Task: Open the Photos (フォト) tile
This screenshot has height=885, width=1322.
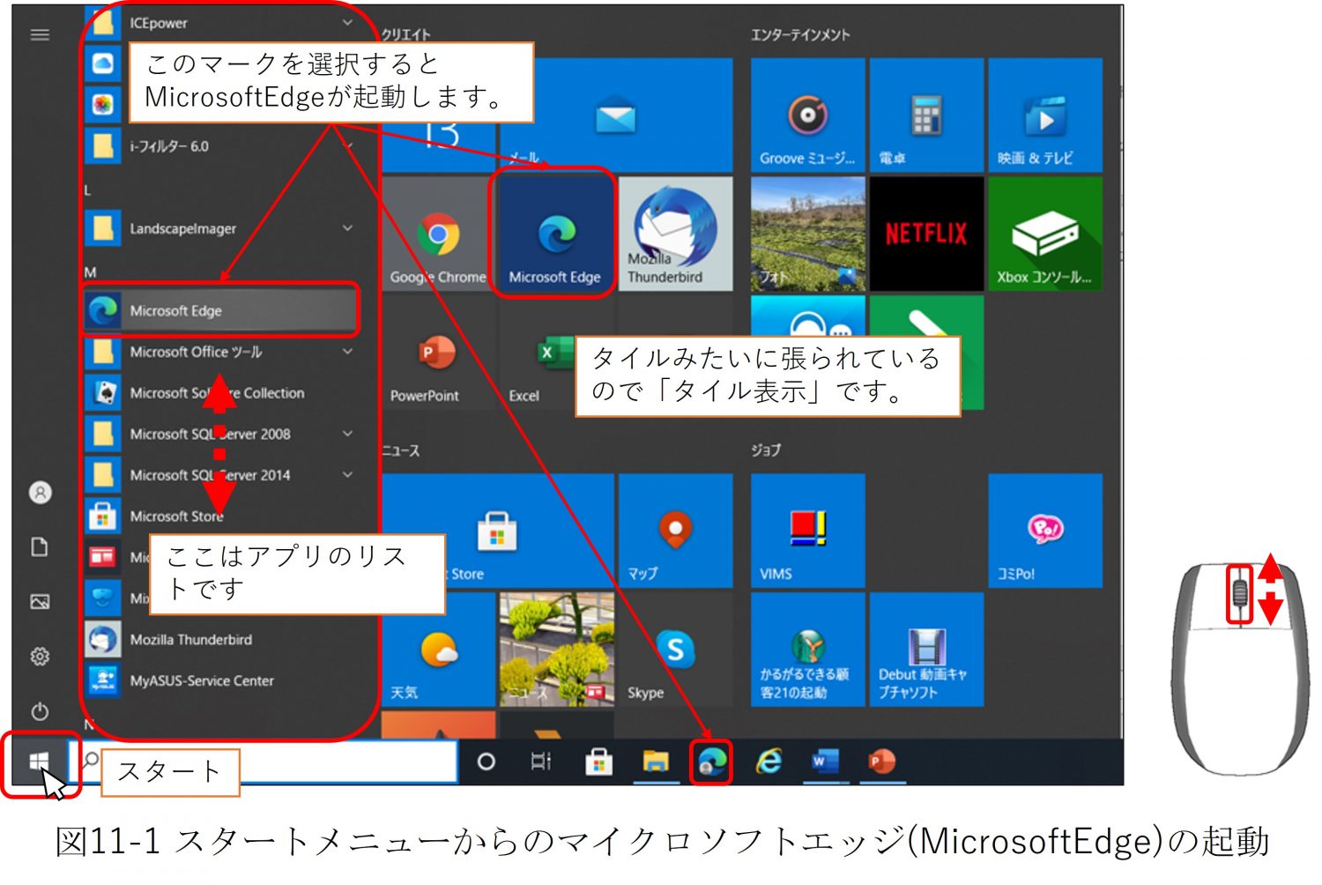Action: (x=807, y=234)
